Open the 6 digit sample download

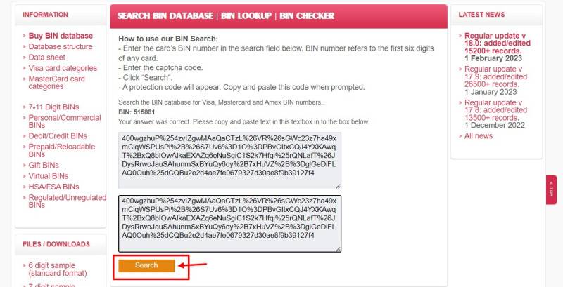58,269
